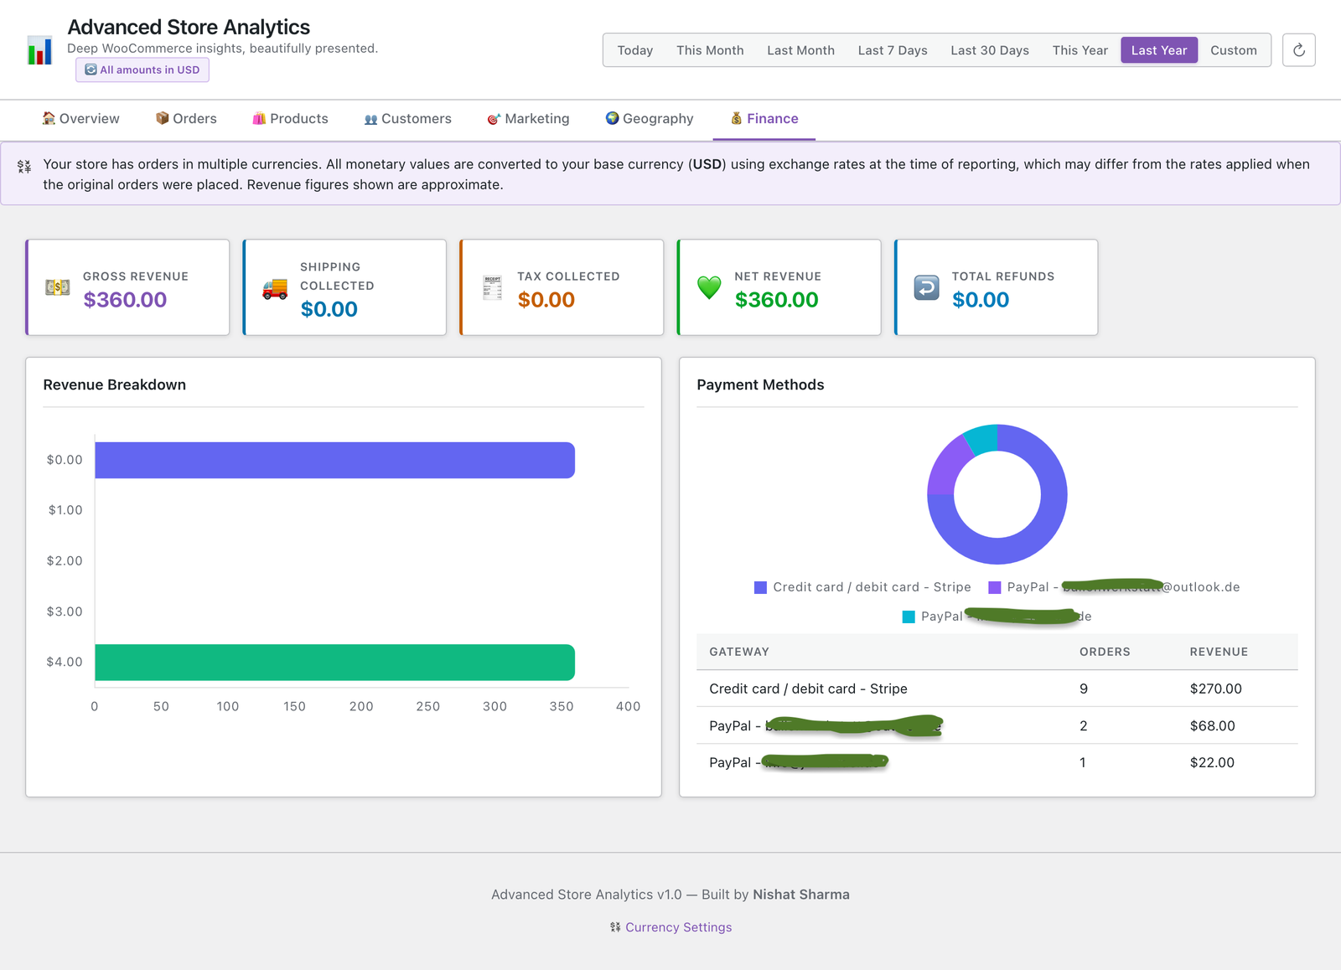The image size is (1341, 970).
Task: Switch to the Orders tab
Action: (186, 119)
